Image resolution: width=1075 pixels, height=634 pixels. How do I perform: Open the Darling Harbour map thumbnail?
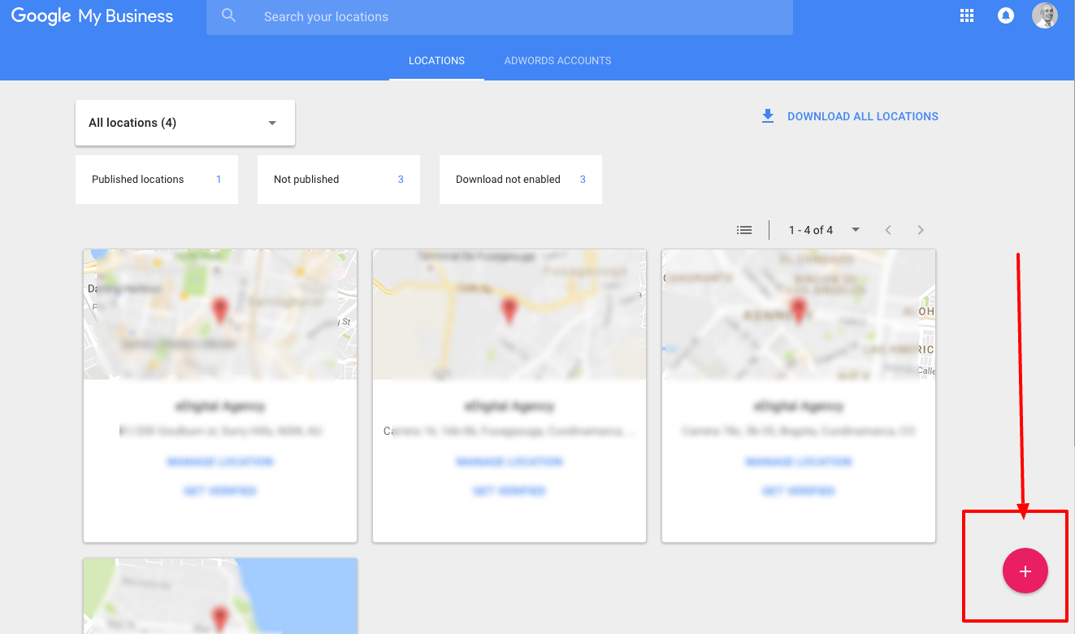click(x=220, y=315)
